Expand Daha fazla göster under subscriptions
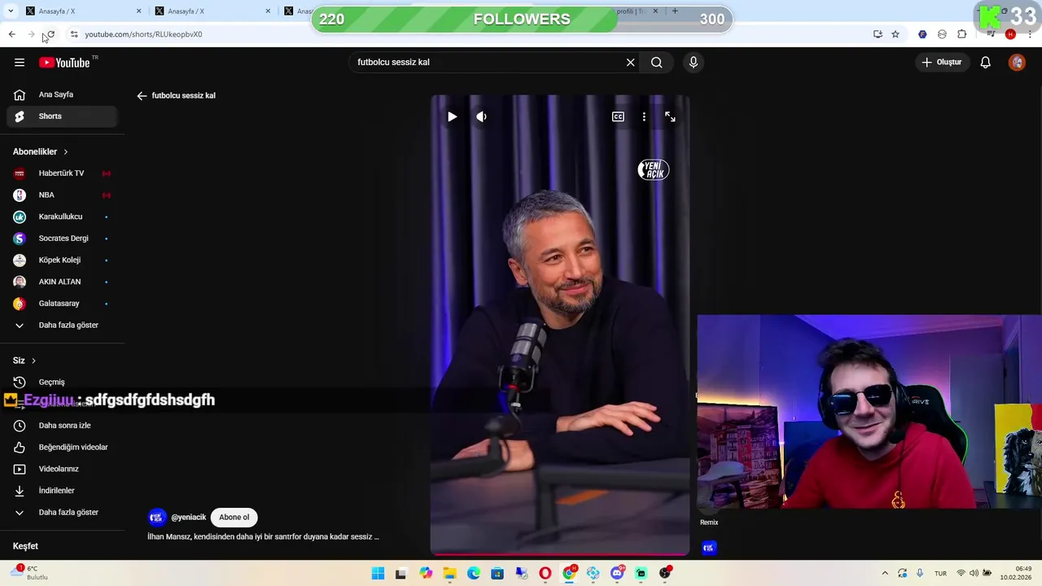This screenshot has height=586, width=1042. [x=63, y=325]
